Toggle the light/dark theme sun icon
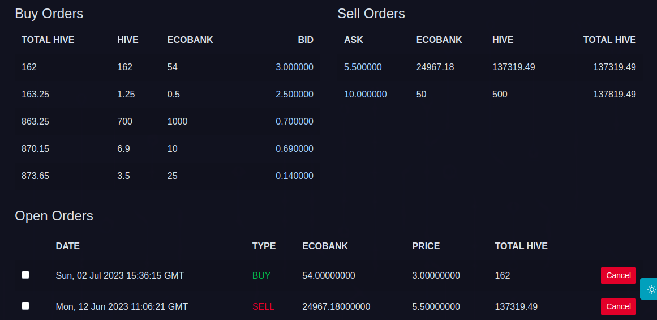The image size is (657, 320). (x=651, y=289)
